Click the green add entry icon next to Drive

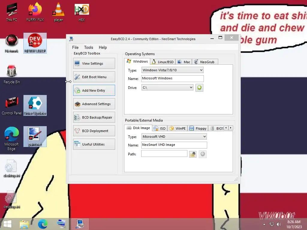click(x=199, y=88)
